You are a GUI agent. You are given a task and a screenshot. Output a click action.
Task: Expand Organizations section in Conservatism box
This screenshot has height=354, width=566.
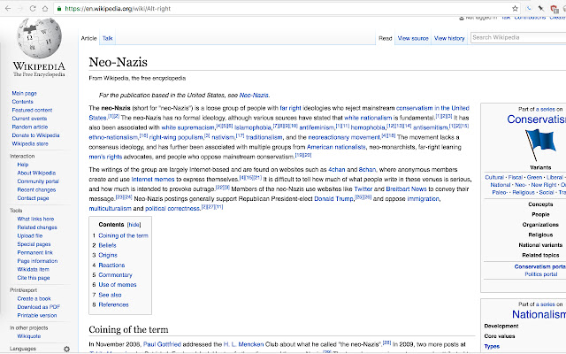pyautogui.click(x=540, y=225)
